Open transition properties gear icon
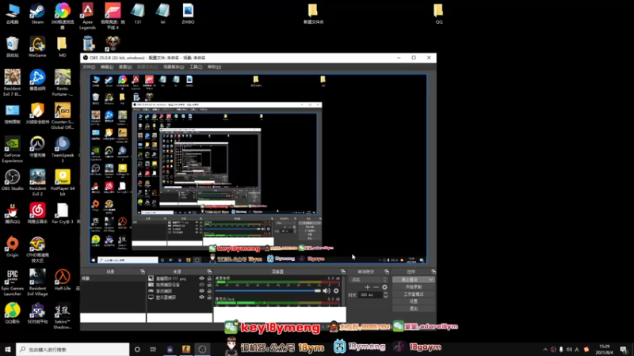The width and height of the screenshot is (634, 356). pyautogui.click(x=384, y=287)
